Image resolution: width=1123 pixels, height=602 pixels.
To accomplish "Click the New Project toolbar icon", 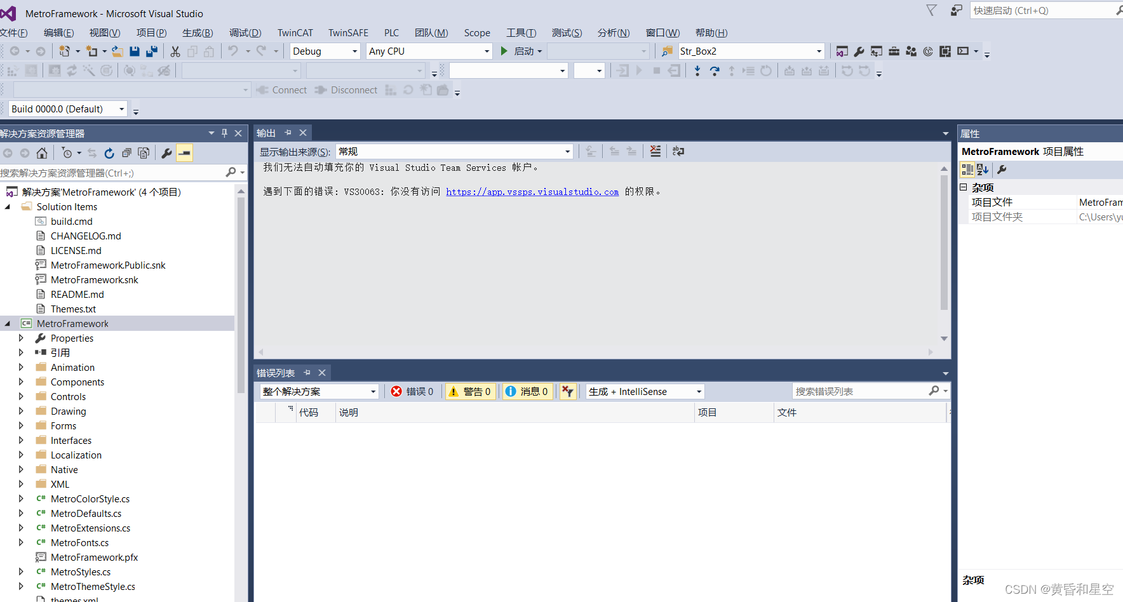I will [65, 51].
